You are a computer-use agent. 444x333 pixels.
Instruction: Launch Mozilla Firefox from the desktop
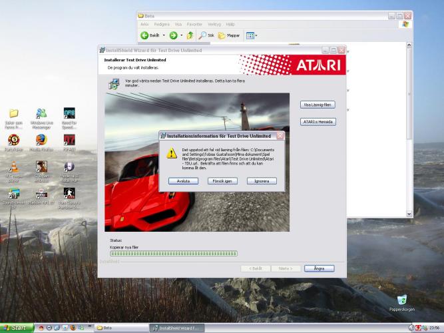point(41,142)
